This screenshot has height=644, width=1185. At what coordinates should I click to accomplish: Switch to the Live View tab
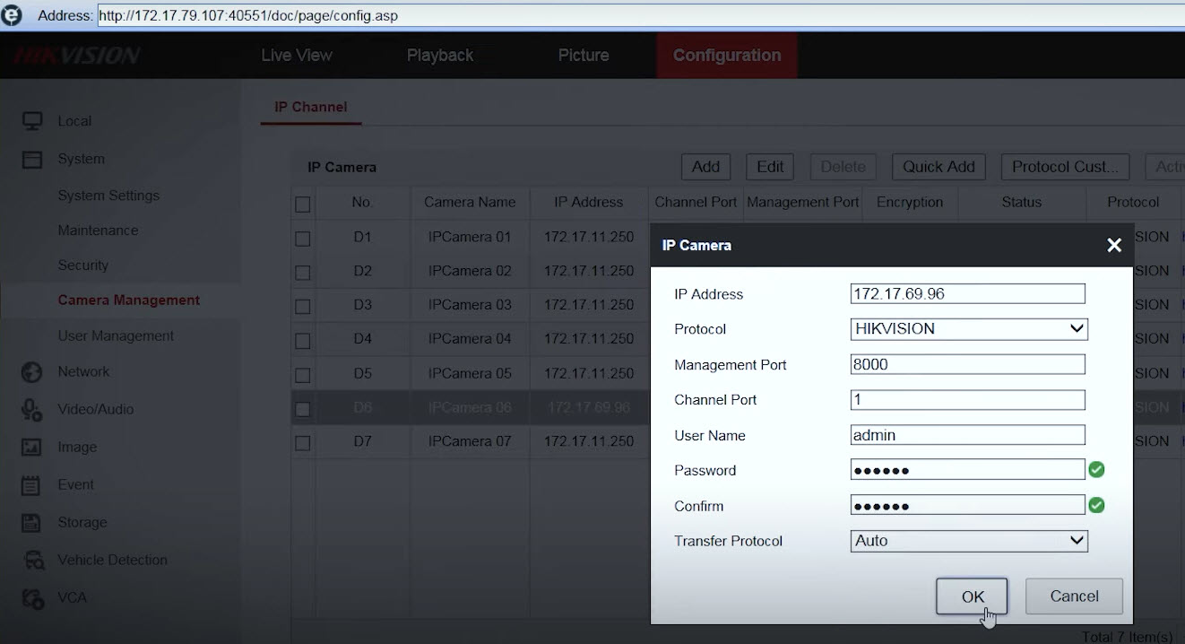pos(297,56)
